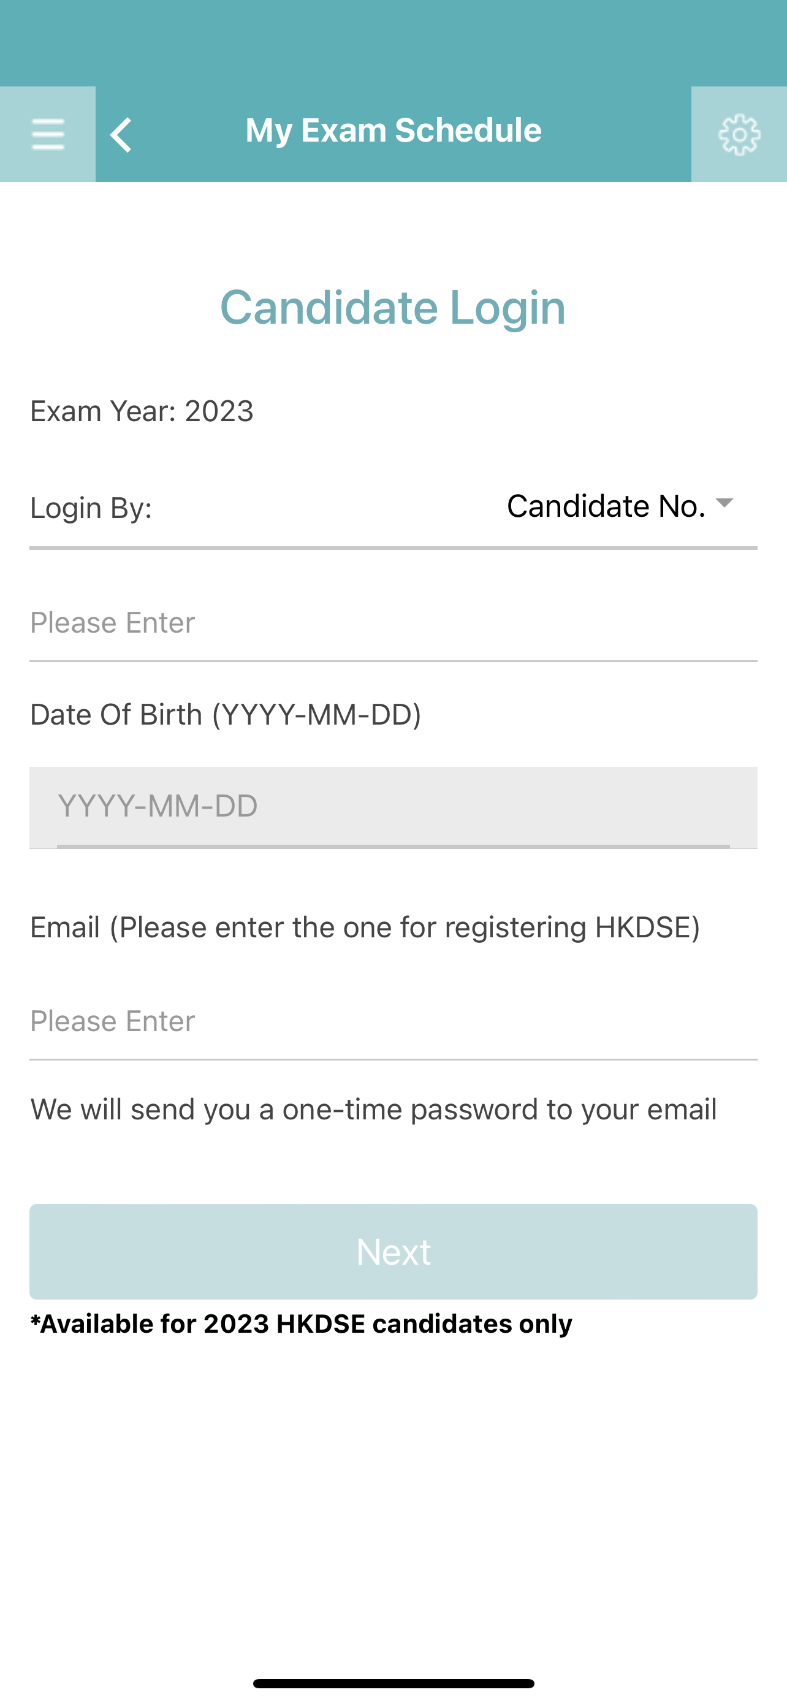Click the Candidate Login heading

392,307
